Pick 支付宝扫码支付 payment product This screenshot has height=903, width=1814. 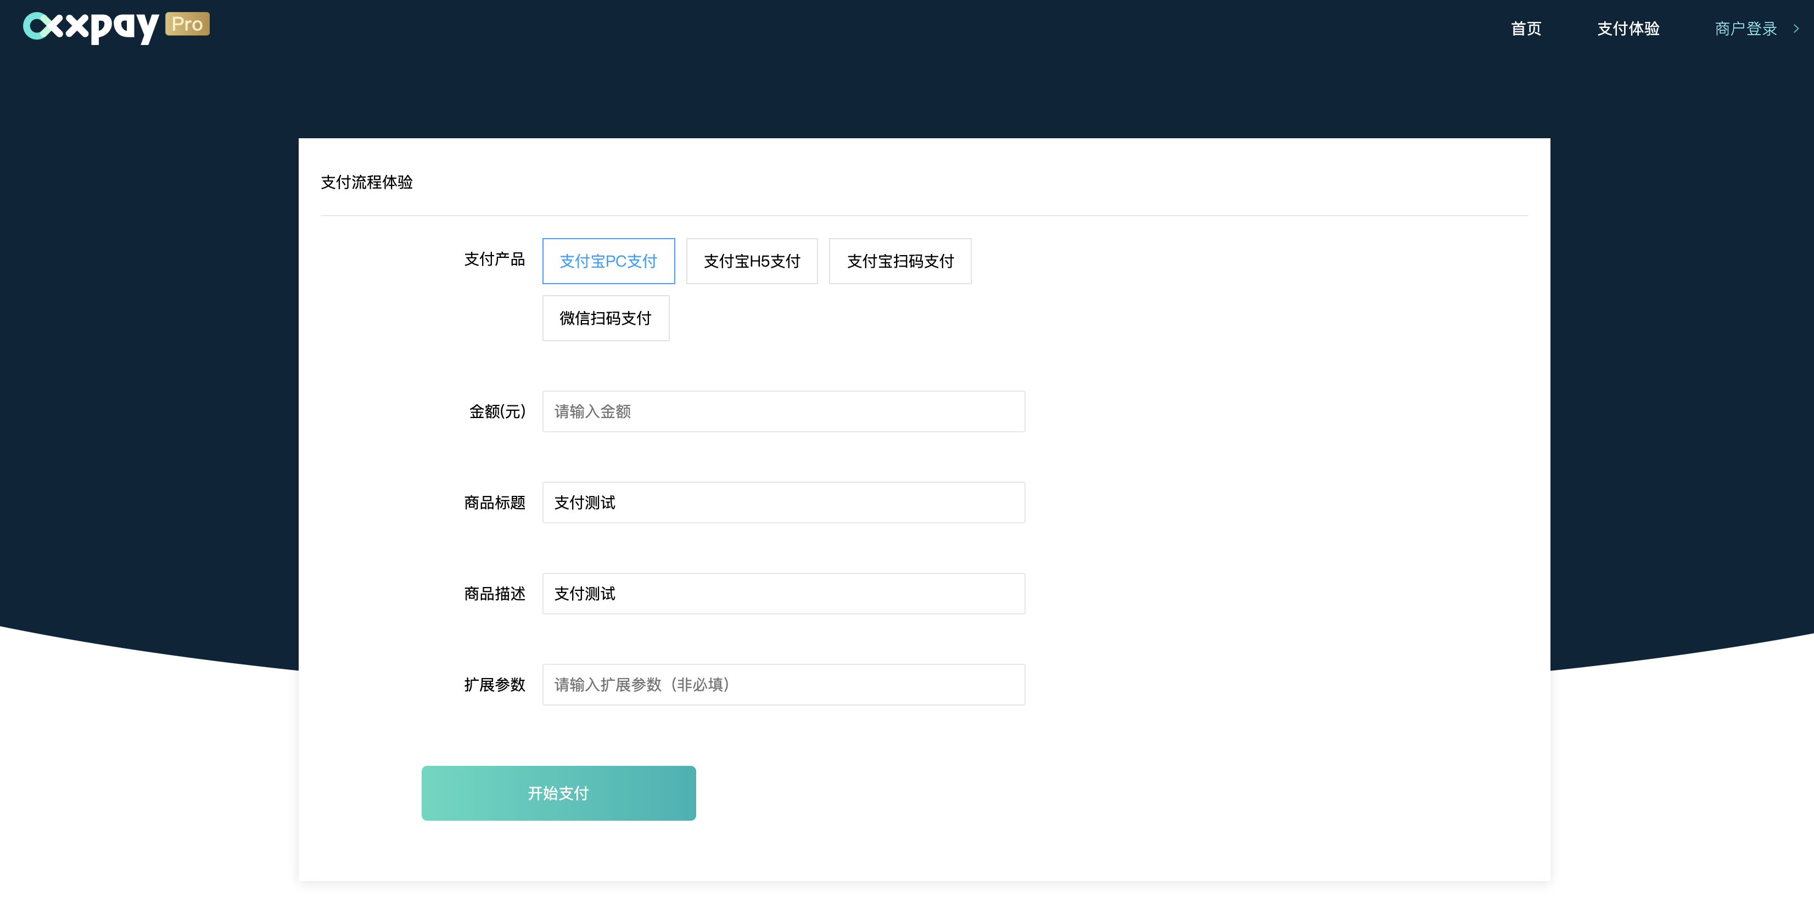coord(899,261)
